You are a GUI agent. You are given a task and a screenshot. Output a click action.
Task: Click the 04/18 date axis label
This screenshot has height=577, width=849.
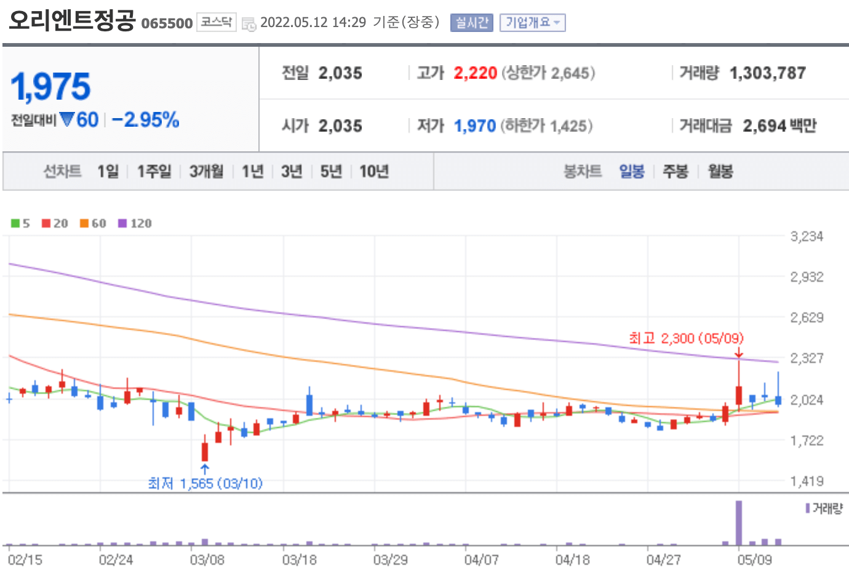[x=573, y=560]
